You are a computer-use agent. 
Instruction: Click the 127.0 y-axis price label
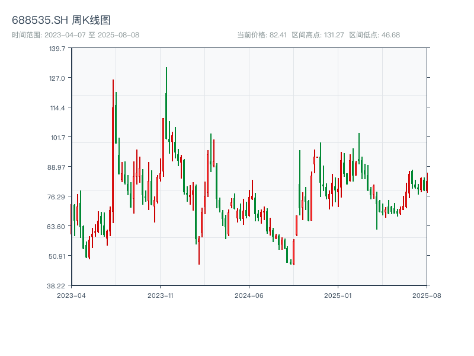coord(57,78)
